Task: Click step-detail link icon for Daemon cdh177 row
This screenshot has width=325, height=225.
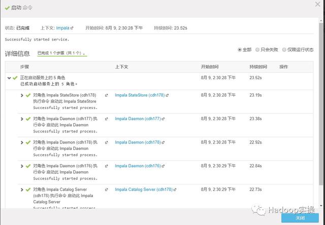Action: pyautogui.click(x=106, y=119)
